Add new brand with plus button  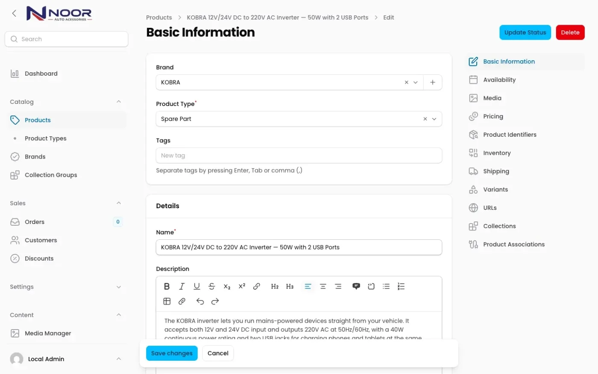click(433, 82)
